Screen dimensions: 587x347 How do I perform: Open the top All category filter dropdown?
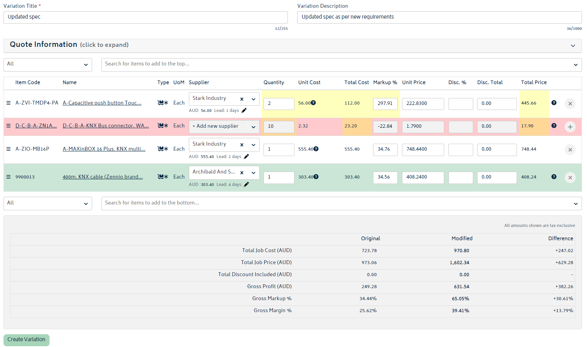[x=48, y=65]
